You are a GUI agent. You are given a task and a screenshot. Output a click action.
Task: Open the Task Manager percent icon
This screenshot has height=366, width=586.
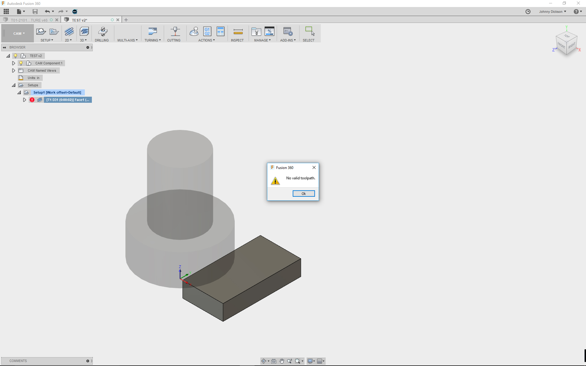click(x=269, y=31)
